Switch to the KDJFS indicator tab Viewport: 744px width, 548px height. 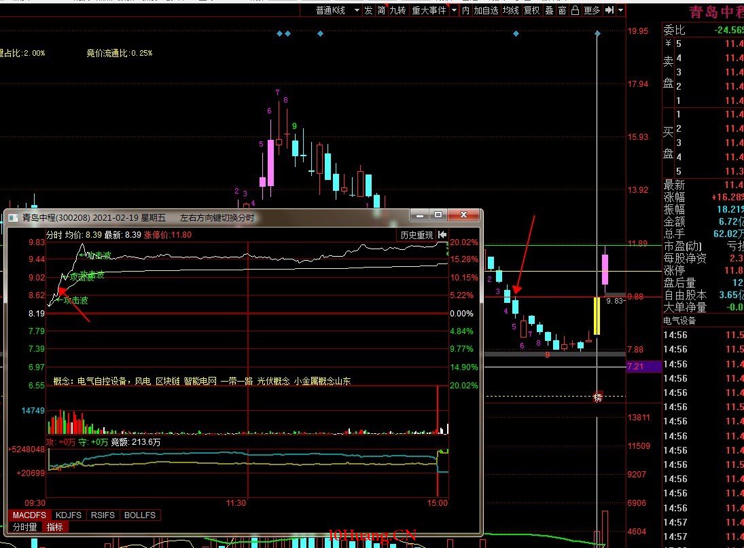pyautogui.click(x=68, y=515)
